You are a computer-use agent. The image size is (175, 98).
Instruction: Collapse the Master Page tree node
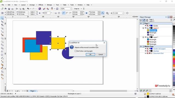141,47
